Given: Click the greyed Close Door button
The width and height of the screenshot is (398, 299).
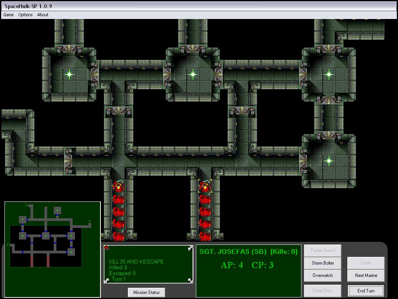Looking at the screenshot, I should point(323,291).
